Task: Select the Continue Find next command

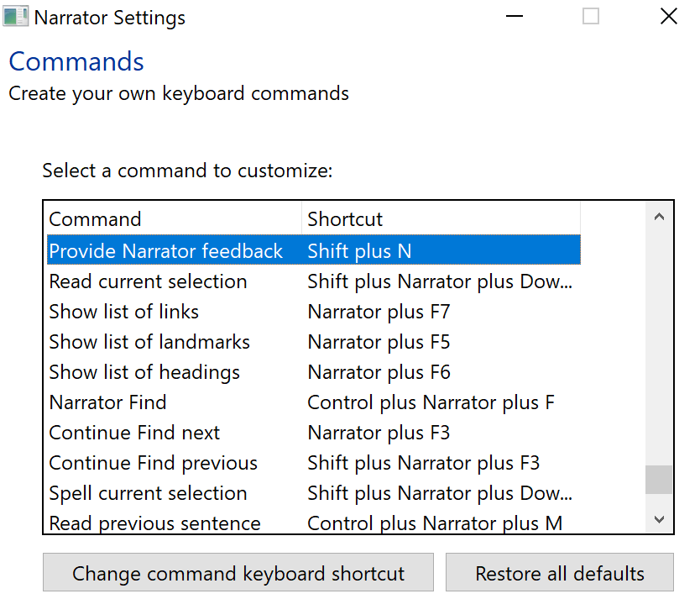Action: tap(134, 433)
